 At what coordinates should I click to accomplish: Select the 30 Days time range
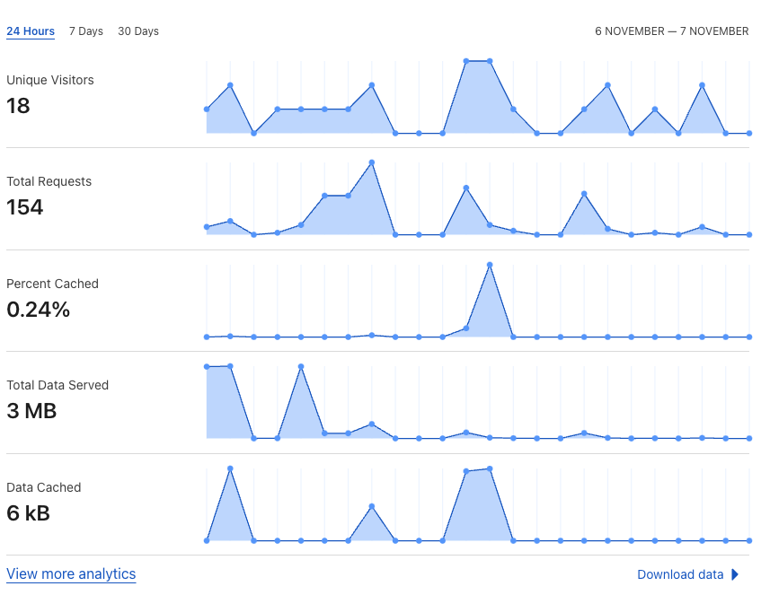138,31
